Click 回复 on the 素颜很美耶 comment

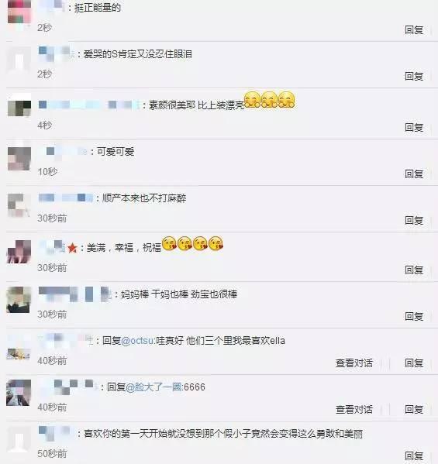pyautogui.click(x=414, y=128)
